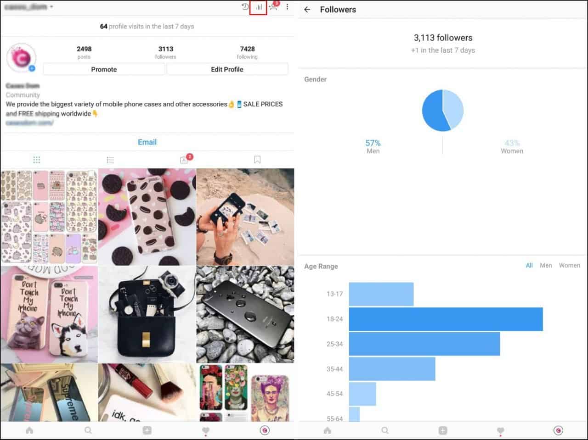588x440 pixels.
Task: Create a new post with the plus icon
Action: click(147, 430)
